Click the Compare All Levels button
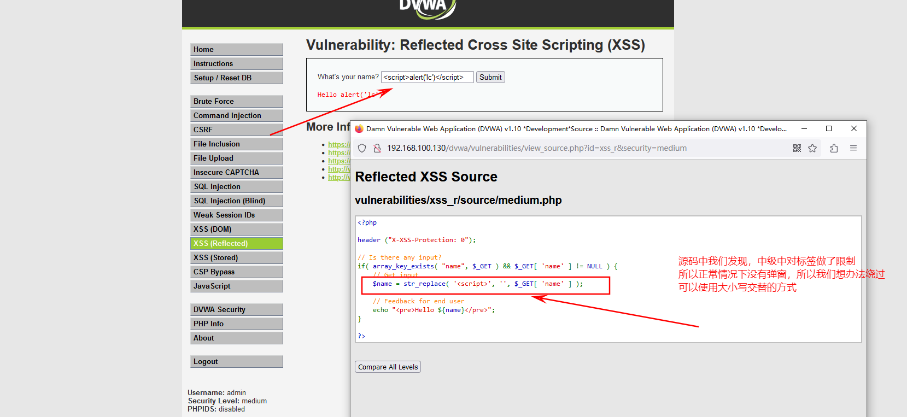The image size is (907, 417). pos(388,367)
